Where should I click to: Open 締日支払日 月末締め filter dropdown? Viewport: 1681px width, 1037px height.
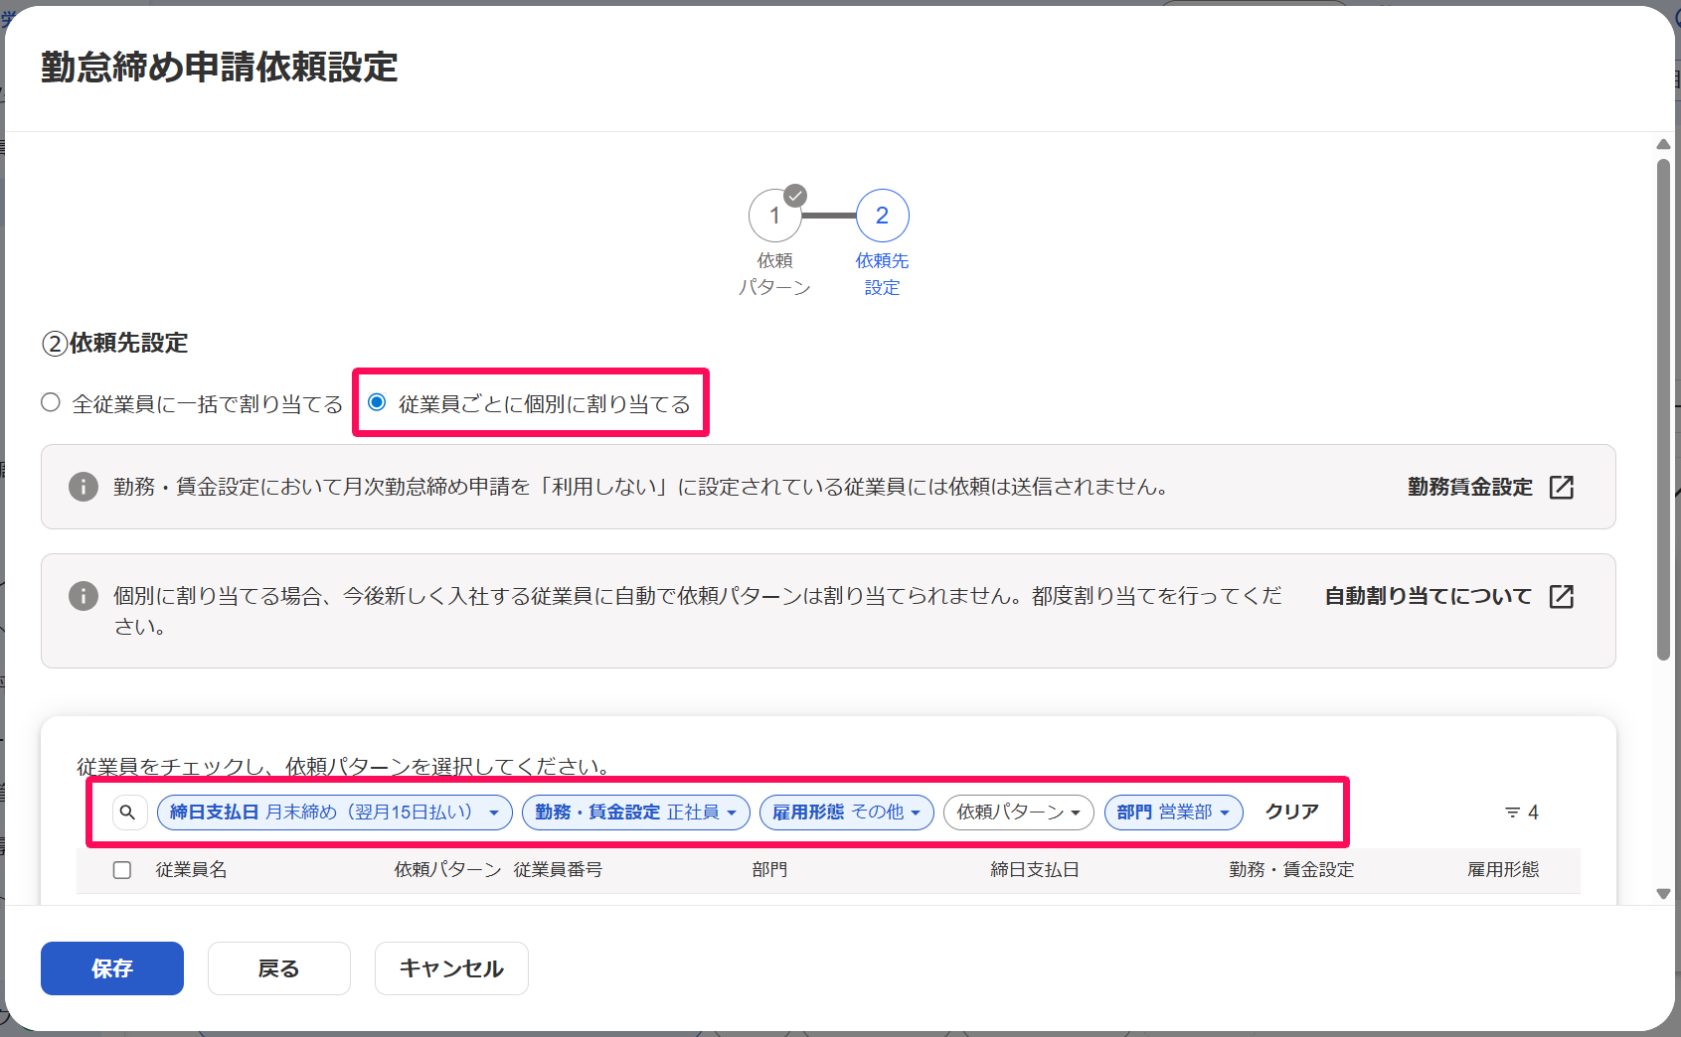335,813
